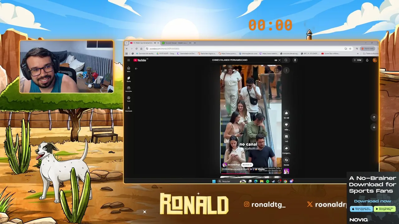The image size is (399, 224).
Task: Open the Criar create menu
Action: (x=357, y=60)
